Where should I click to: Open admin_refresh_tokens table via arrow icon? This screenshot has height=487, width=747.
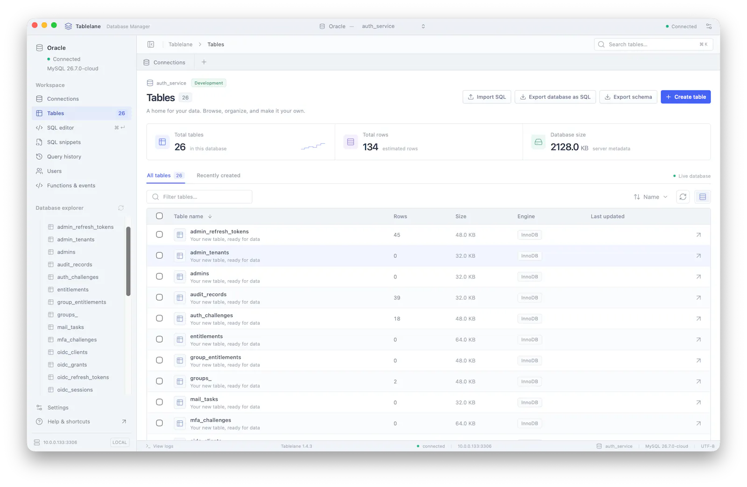coord(698,235)
